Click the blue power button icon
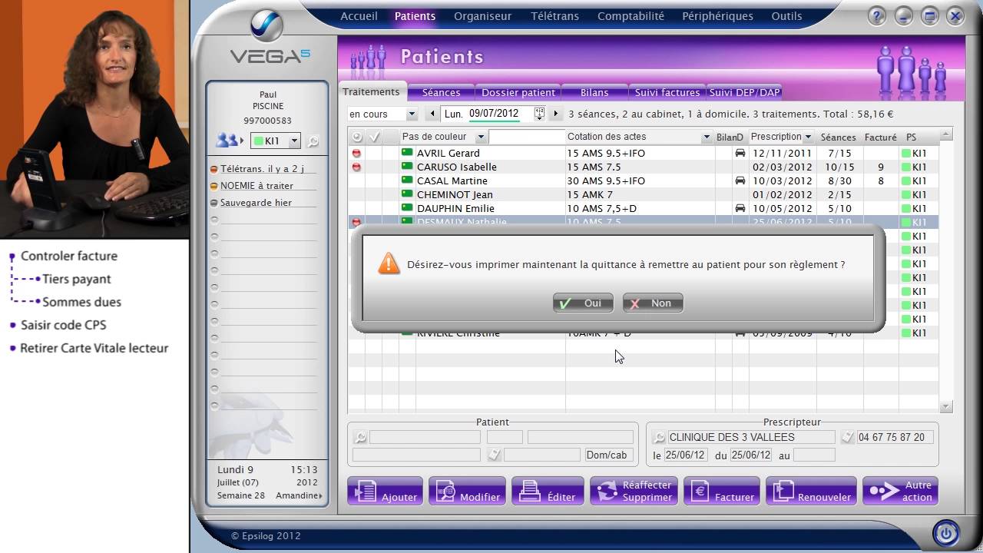The width and height of the screenshot is (983, 553). click(946, 532)
